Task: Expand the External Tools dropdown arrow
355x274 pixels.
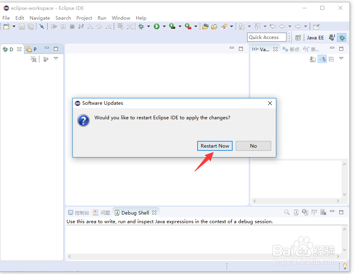Action: pos(196,26)
